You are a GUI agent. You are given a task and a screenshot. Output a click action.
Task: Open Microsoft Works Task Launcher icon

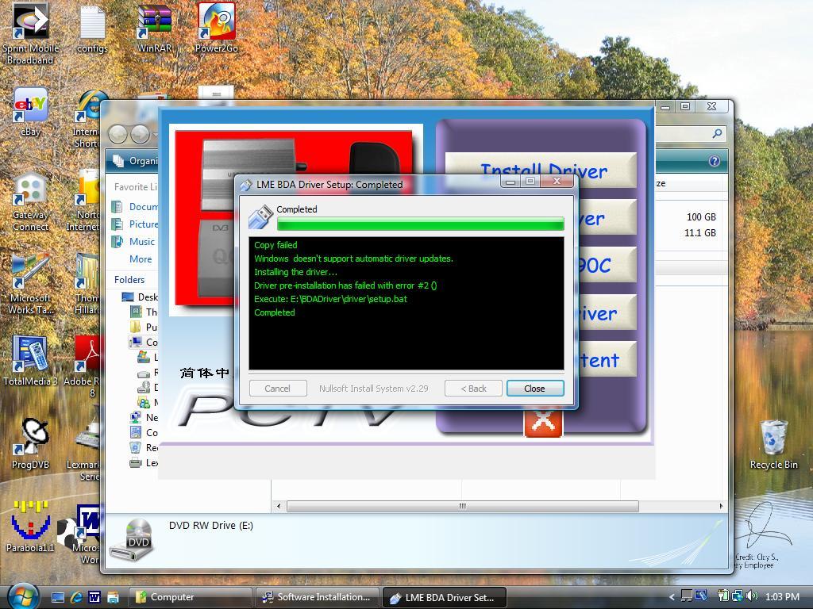click(30, 284)
